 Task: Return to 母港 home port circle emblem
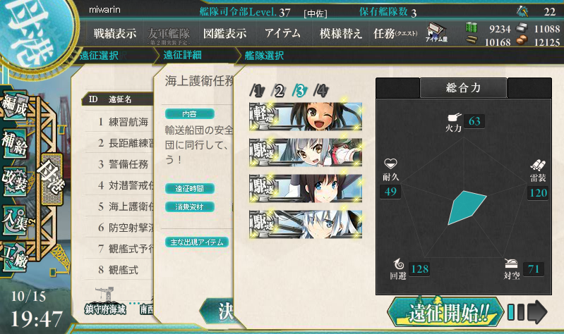point(32,29)
